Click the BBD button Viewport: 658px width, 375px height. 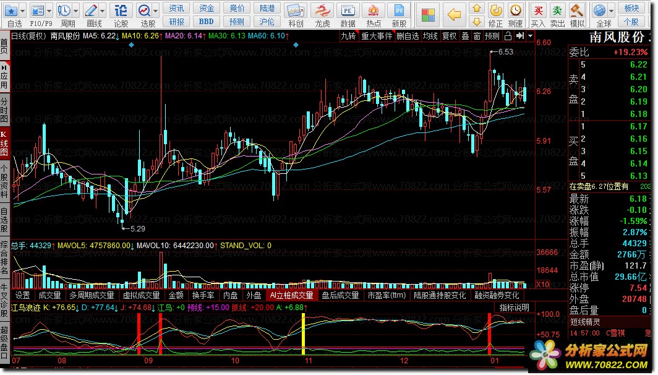click(x=206, y=22)
